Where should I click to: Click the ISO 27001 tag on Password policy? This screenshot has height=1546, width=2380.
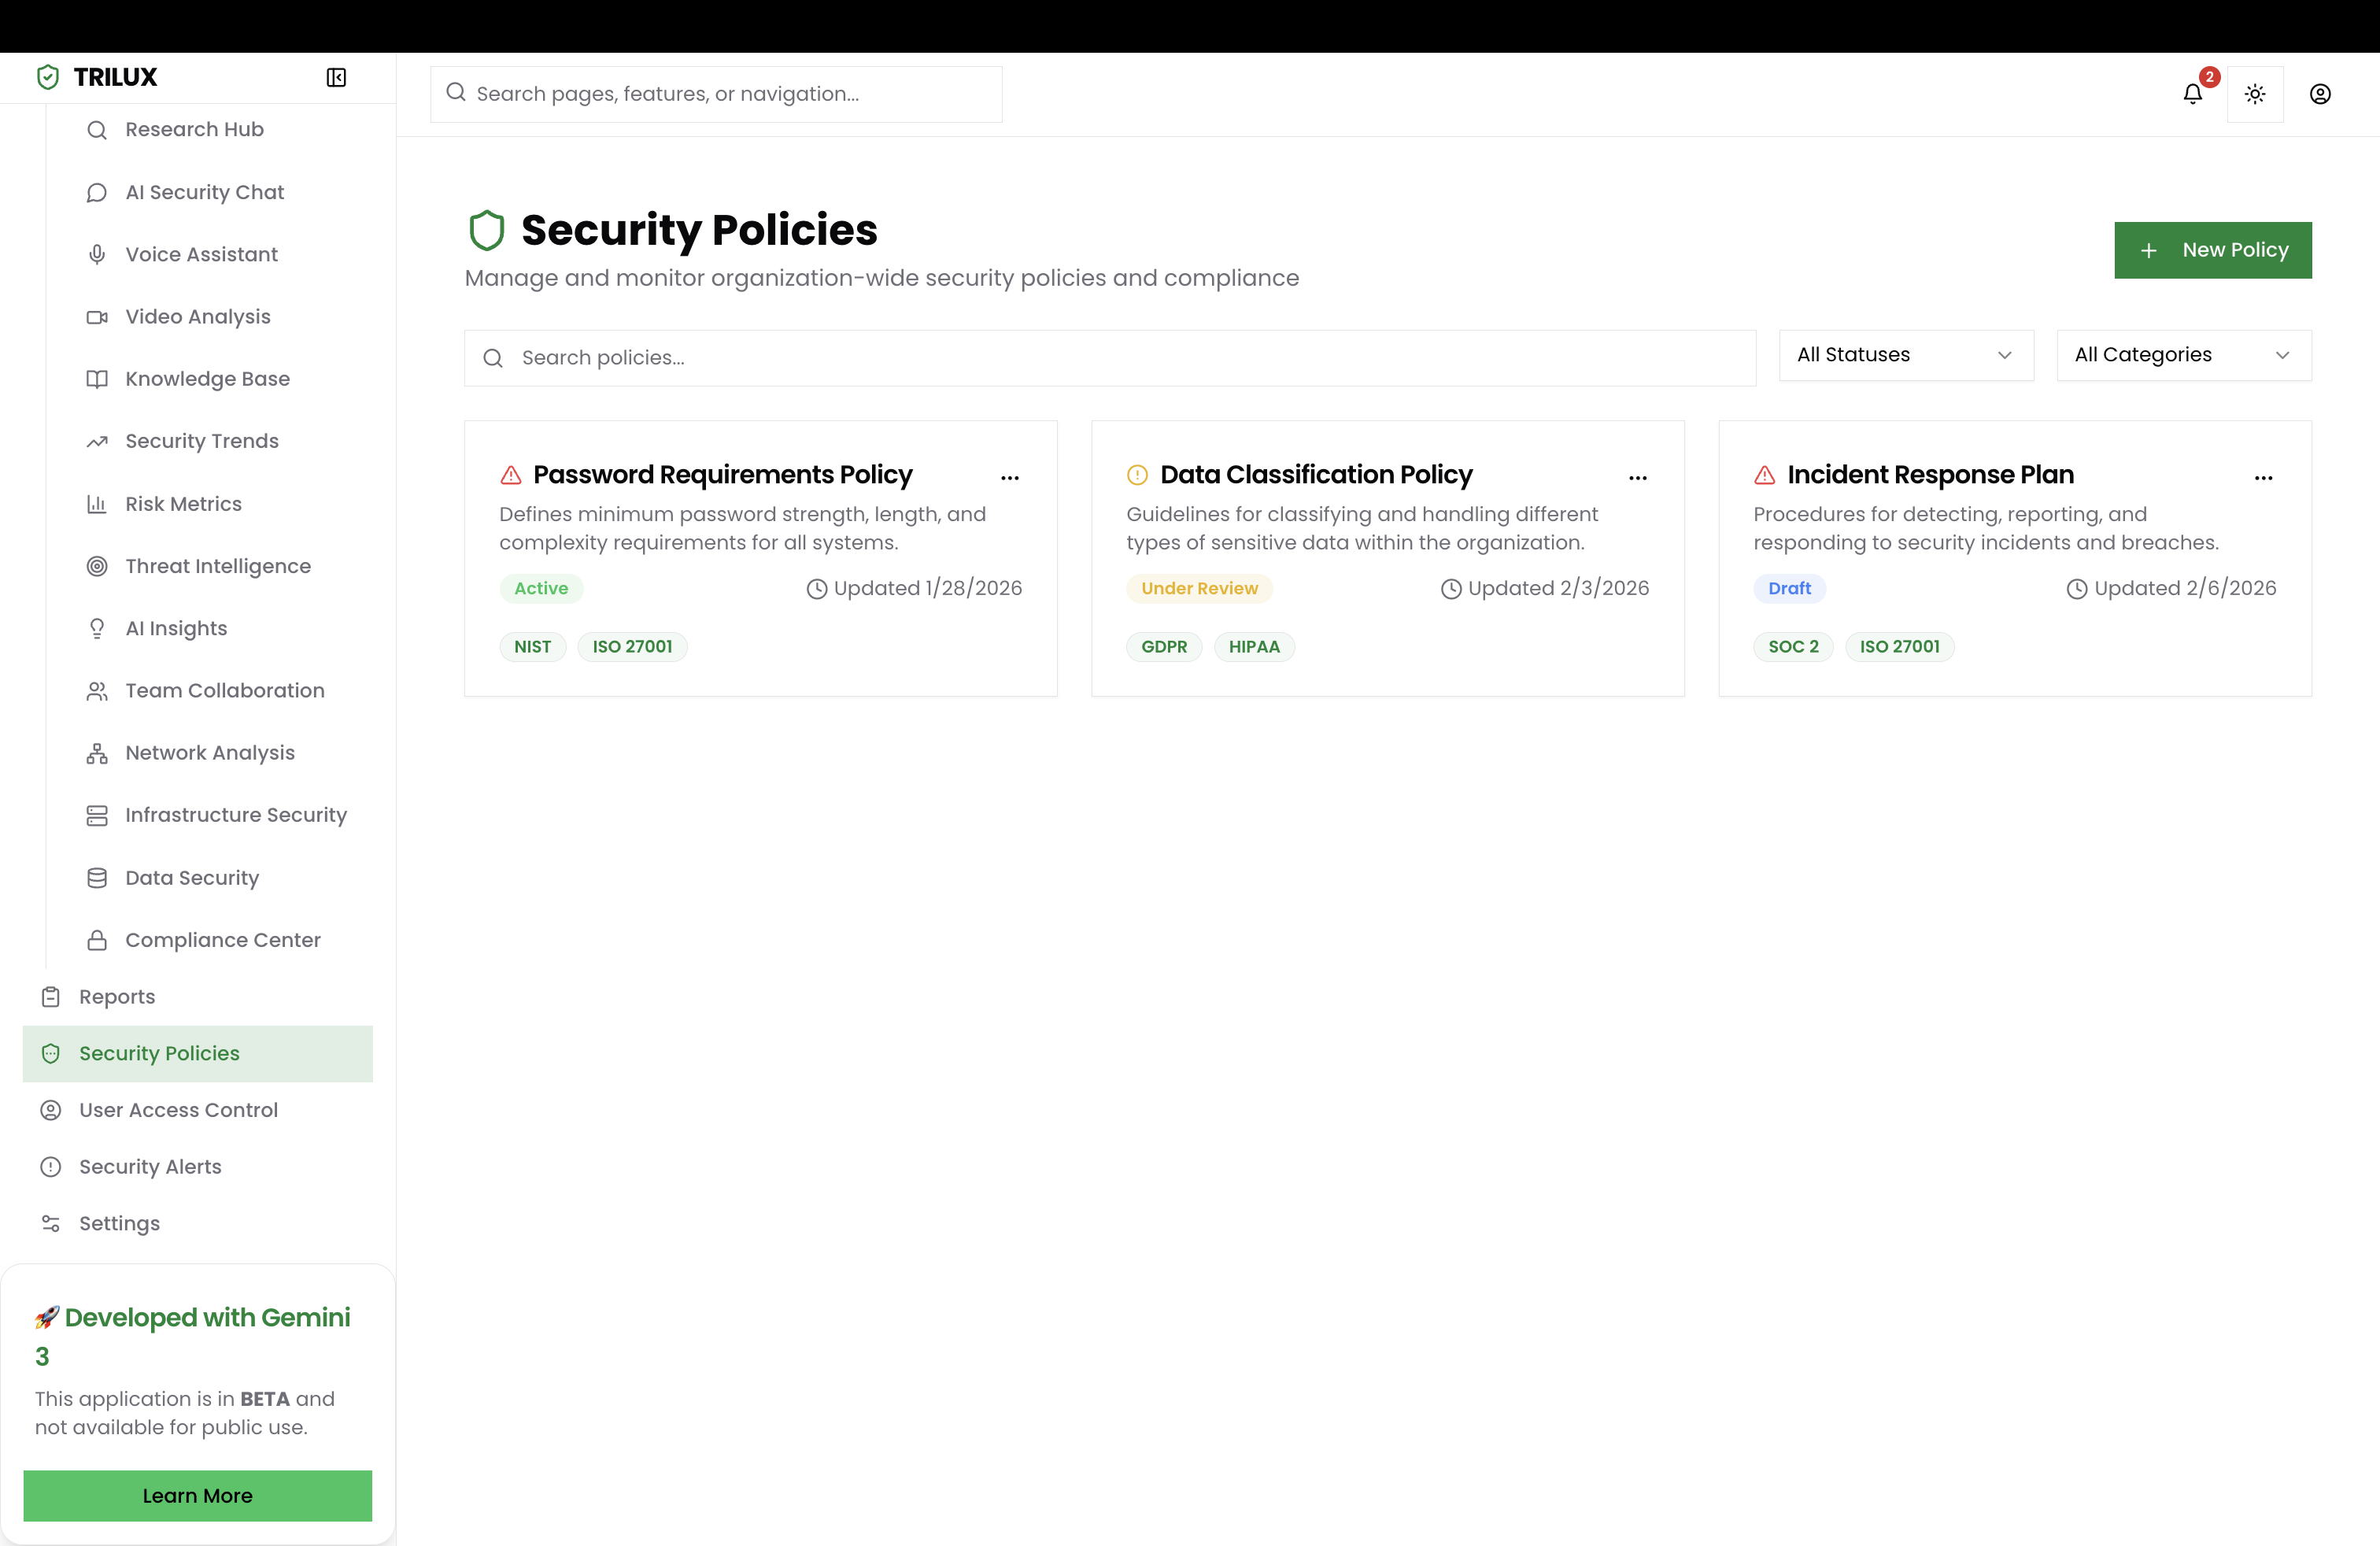click(632, 647)
